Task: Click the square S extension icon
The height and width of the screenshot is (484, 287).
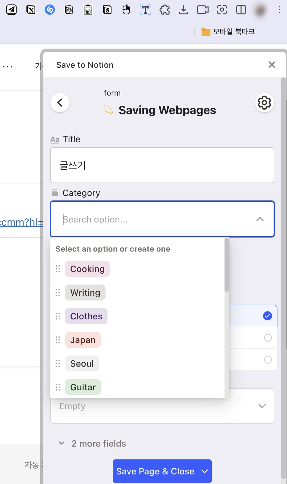Action: [107, 10]
